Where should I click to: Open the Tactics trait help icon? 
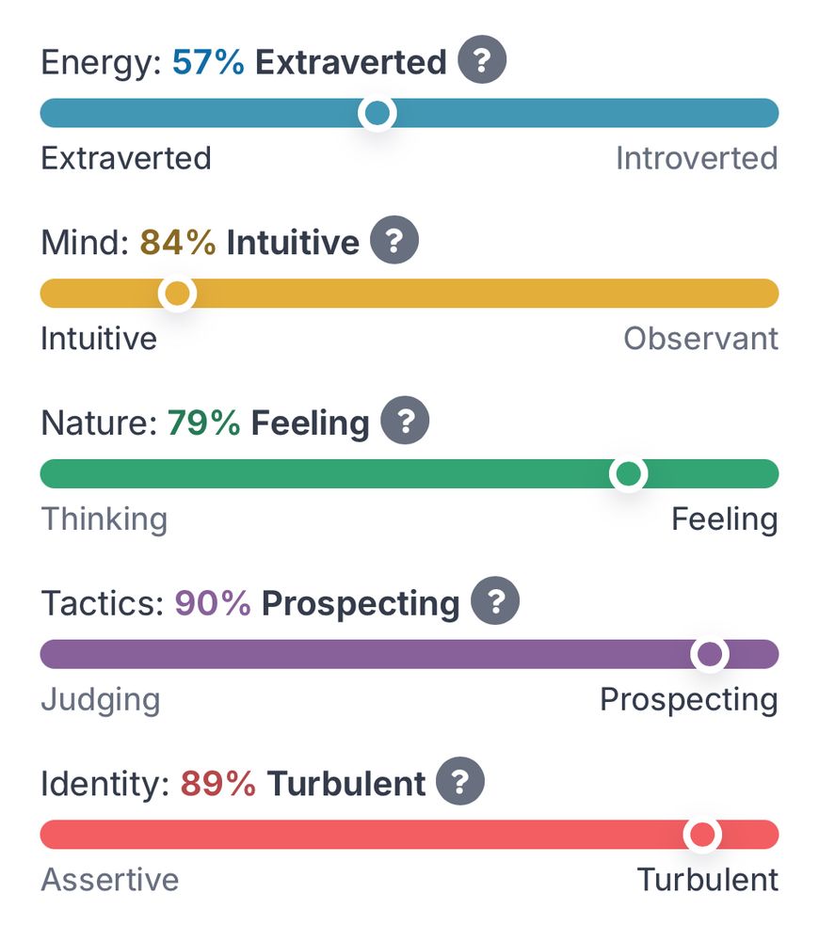(495, 600)
